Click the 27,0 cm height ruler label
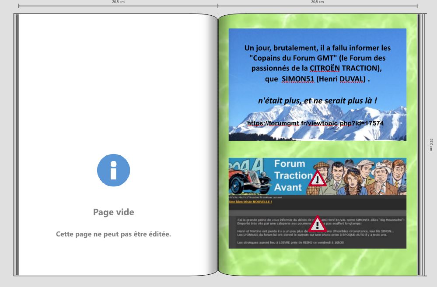This screenshot has height=287, width=437. (431, 145)
